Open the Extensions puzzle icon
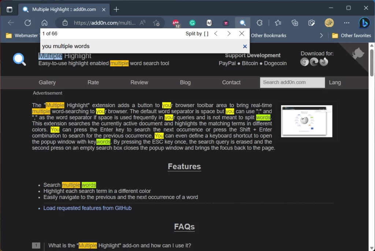Image resolution: width=375 pixels, height=251 pixels. (x=260, y=23)
